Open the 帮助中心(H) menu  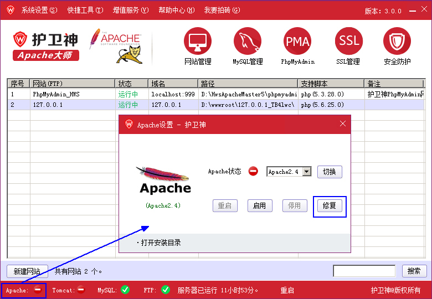pyautogui.click(x=176, y=10)
